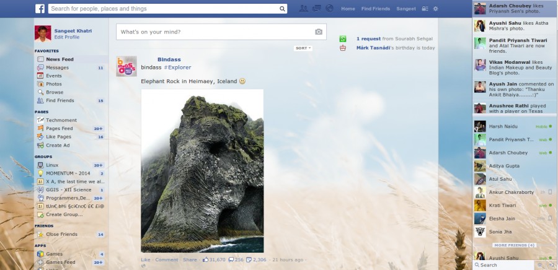Click in What's on your mind field
The height and width of the screenshot is (270, 558).
pos(221,32)
